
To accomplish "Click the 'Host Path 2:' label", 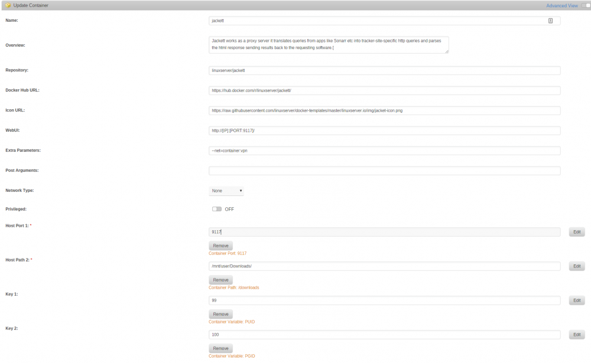I will (x=17, y=260).
